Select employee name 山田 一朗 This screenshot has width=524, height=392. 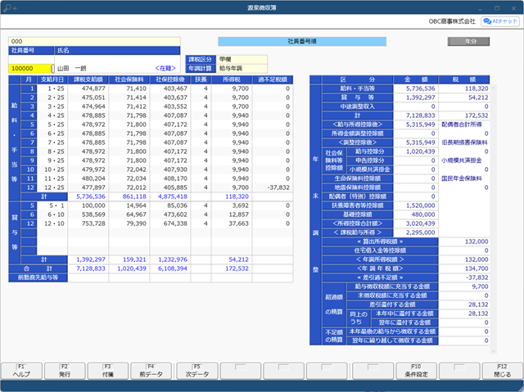(x=71, y=69)
